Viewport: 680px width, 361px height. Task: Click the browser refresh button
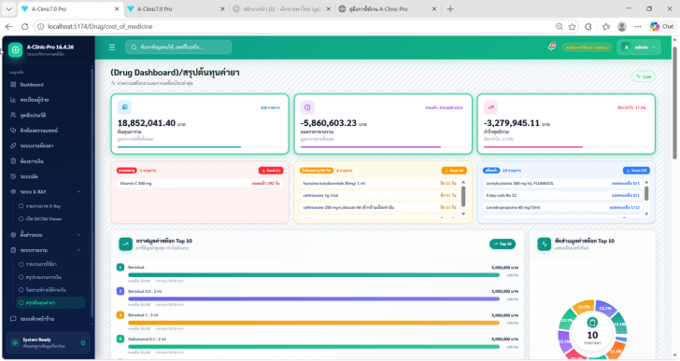24,26
